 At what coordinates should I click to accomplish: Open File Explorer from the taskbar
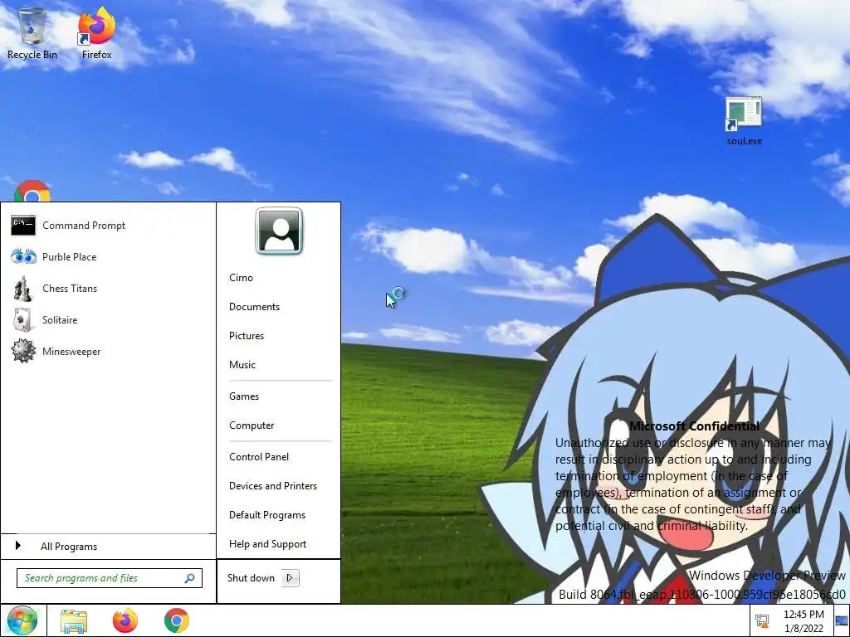tap(74, 620)
